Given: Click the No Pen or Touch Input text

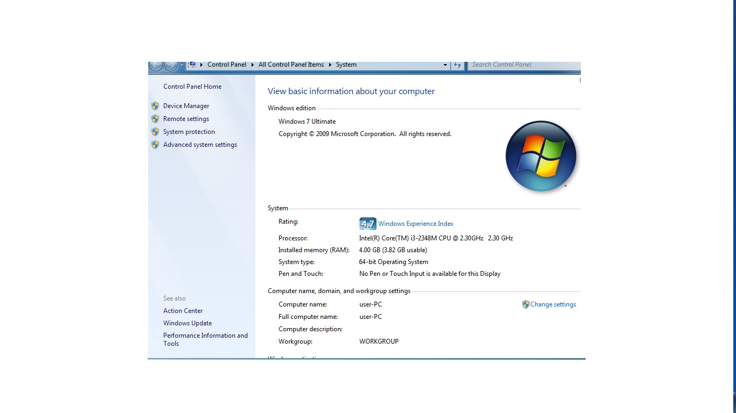Looking at the screenshot, I should click(x=430, y=274).
